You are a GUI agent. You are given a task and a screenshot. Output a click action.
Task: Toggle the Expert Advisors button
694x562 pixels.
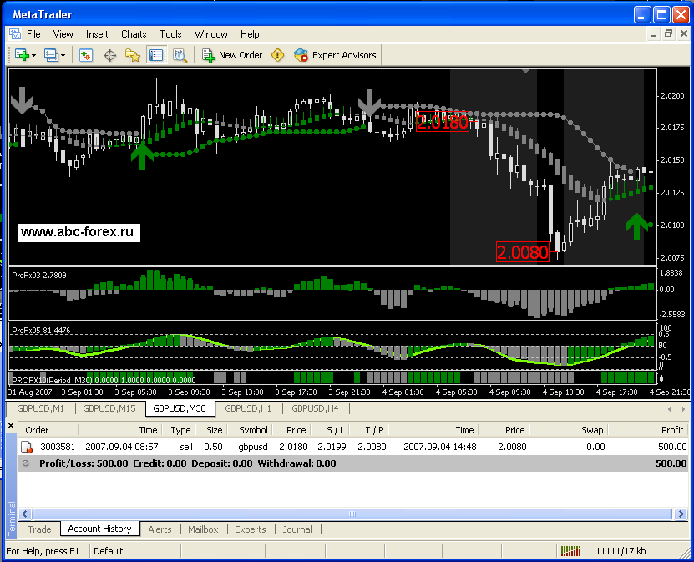[335, 55]
